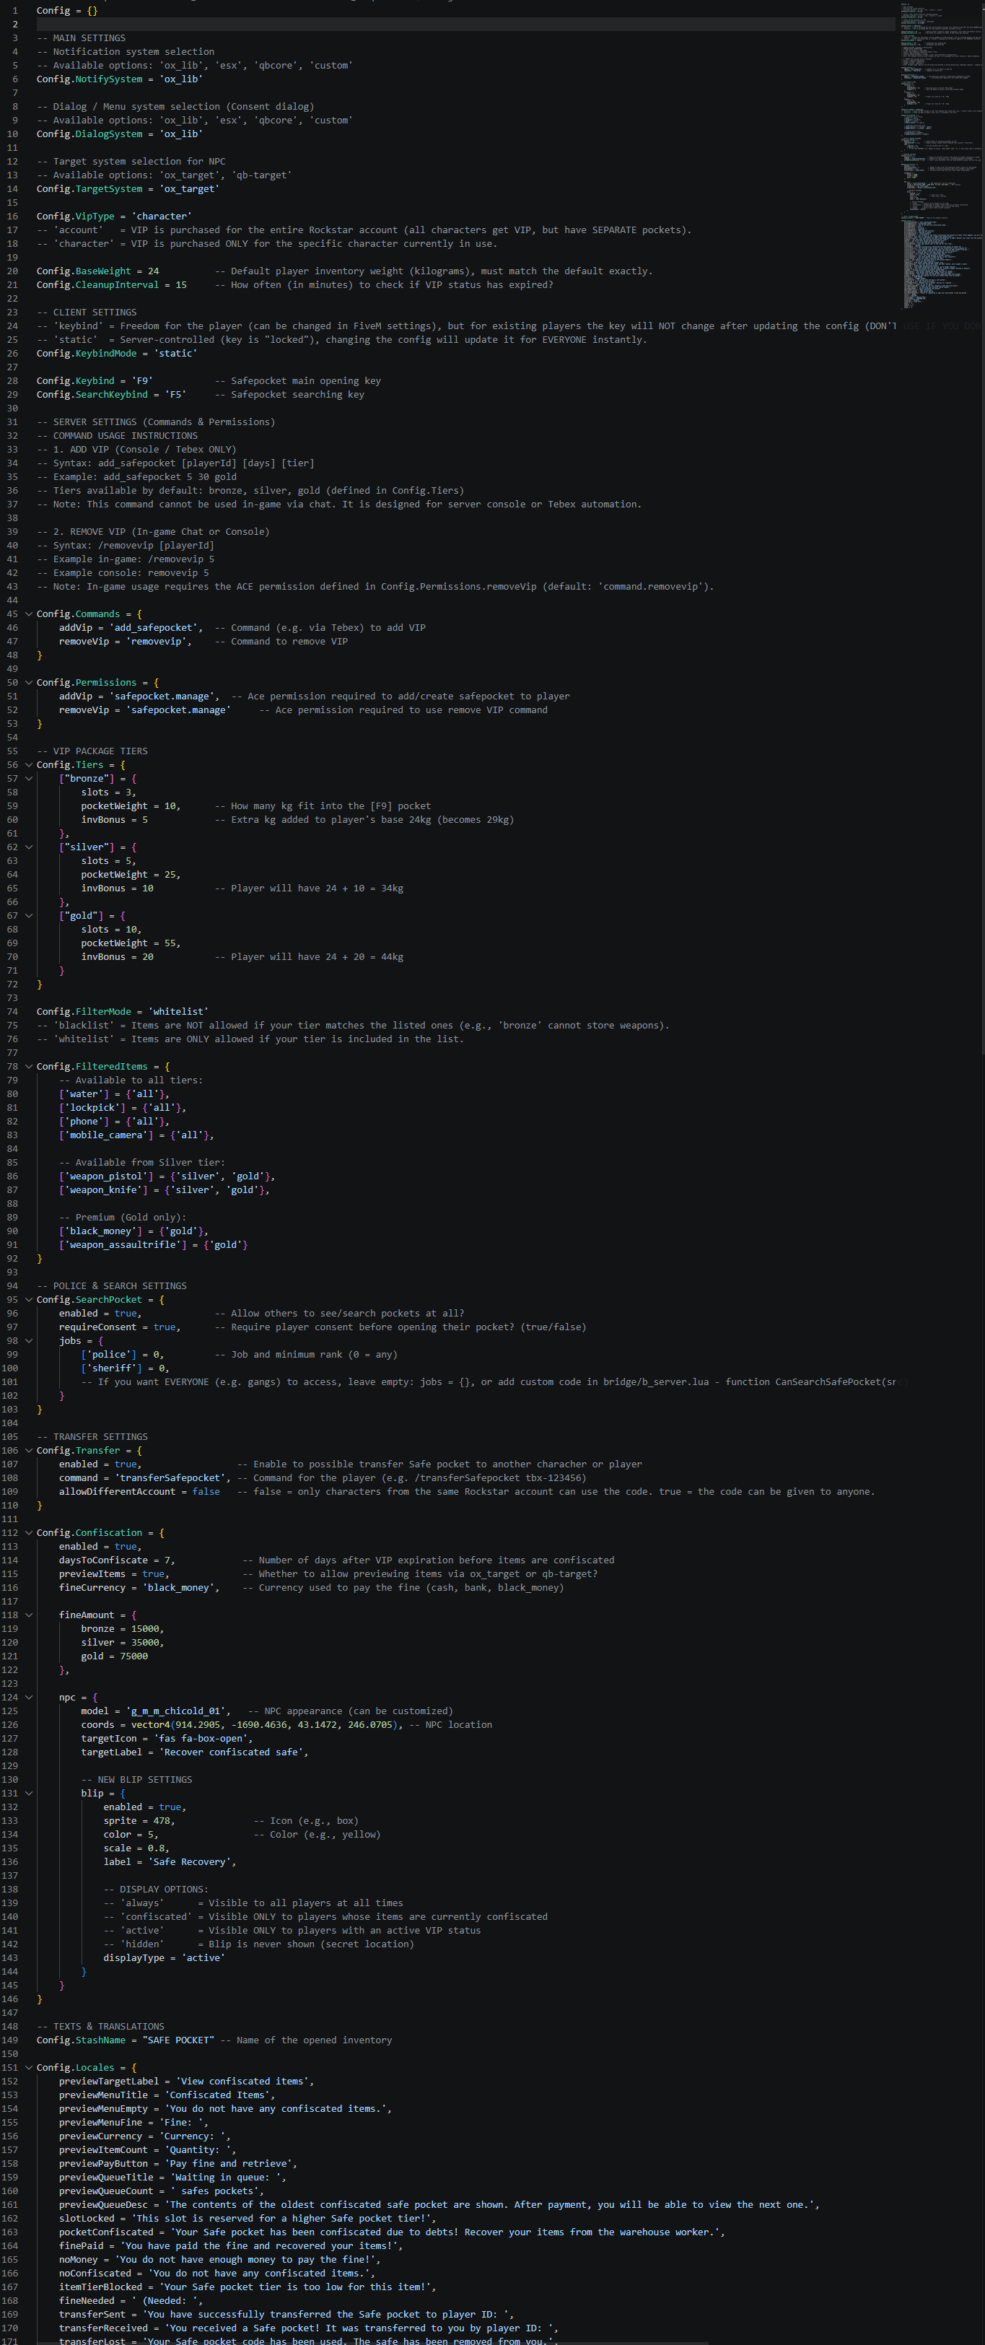Click line number 74 in the gutter
985x2345 pixels.
(x=12, y=1011)
